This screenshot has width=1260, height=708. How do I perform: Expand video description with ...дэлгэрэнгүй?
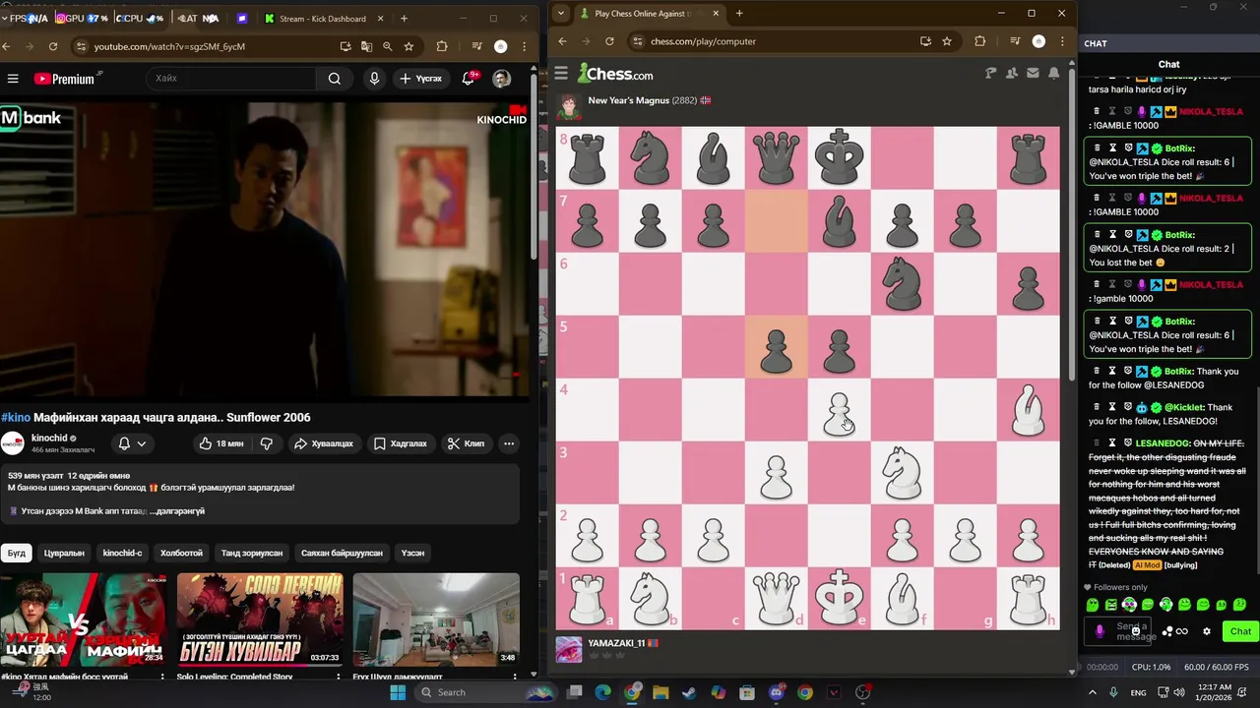[x=177, y=511]
